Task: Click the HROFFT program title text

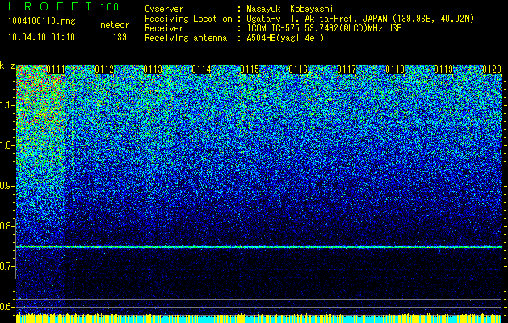Action: (x=50, y=6)
